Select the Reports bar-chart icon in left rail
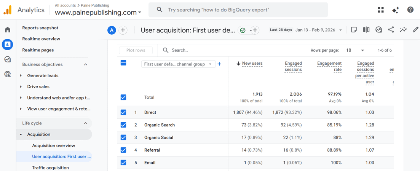The height and width of the screenshot is (171, 420). click(8, 45)
